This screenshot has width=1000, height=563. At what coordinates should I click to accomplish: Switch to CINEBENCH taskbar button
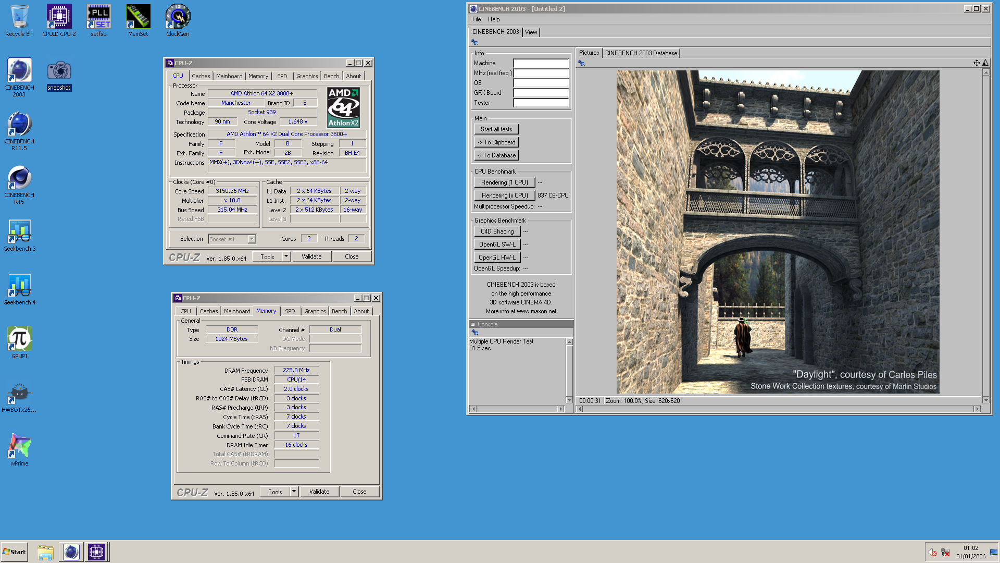click(x=71, y=552)
